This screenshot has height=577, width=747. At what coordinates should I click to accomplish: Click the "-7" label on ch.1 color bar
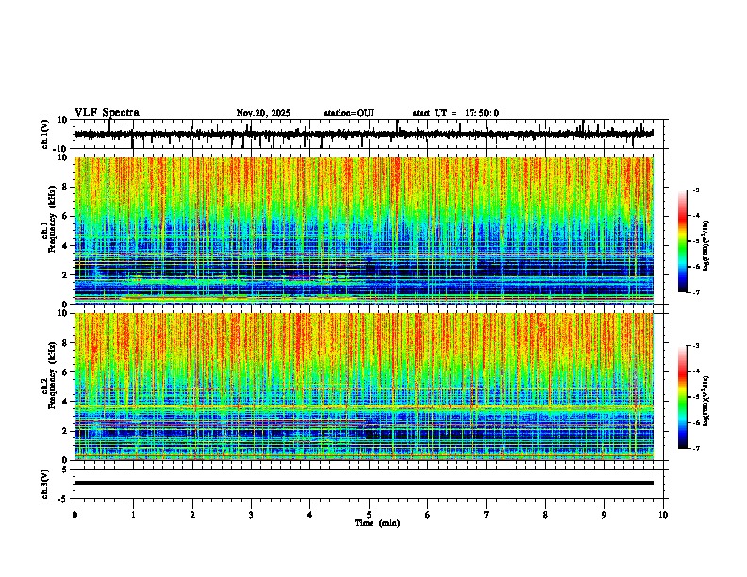(695, 292)
